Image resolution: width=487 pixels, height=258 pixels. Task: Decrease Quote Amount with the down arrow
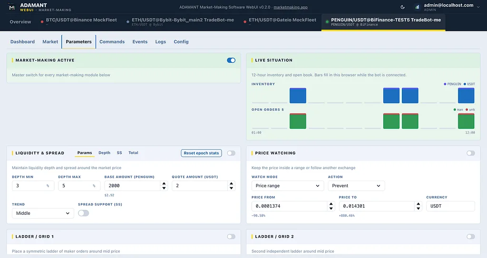pyautogui.click(x=232, y=188)
